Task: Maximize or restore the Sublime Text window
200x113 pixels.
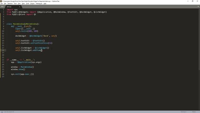Action: point(192,1)
